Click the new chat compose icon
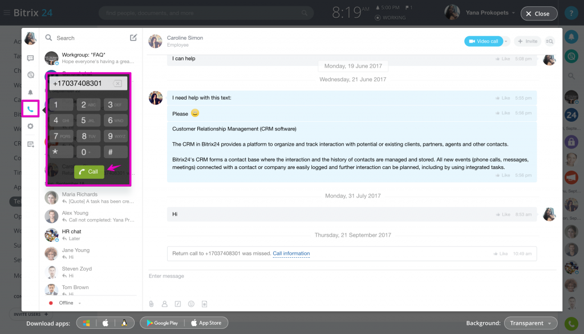 [x=133, y=38]
